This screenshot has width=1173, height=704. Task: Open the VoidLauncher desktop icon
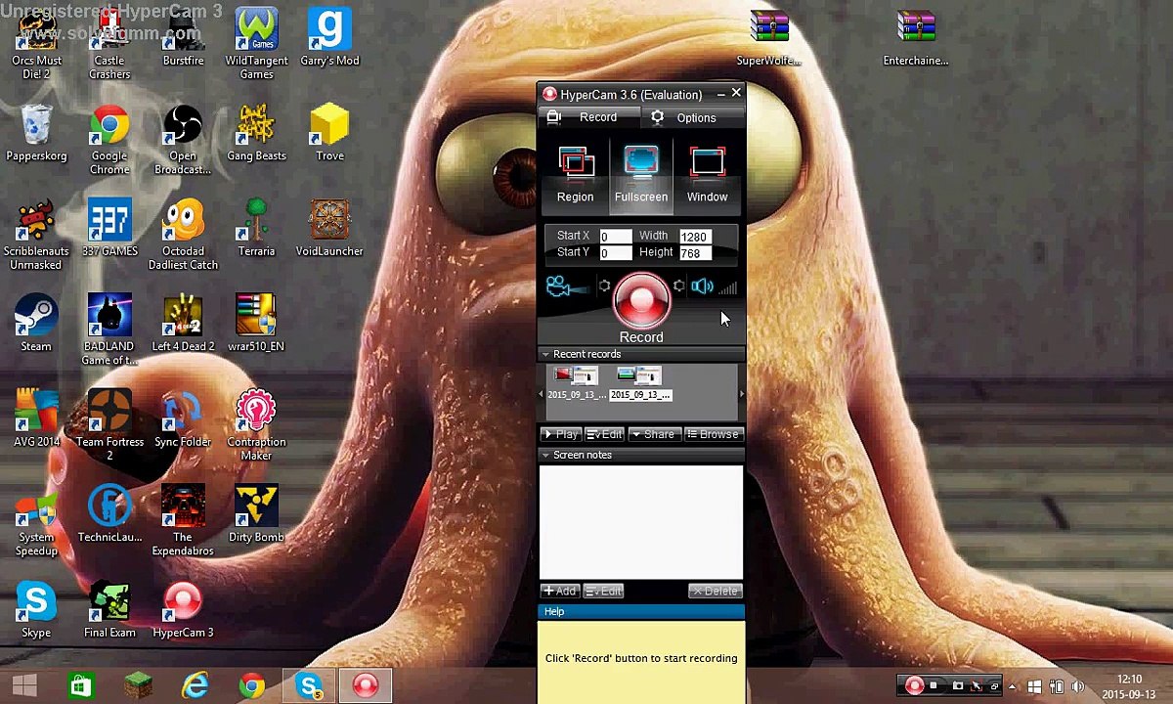point(329,228)
